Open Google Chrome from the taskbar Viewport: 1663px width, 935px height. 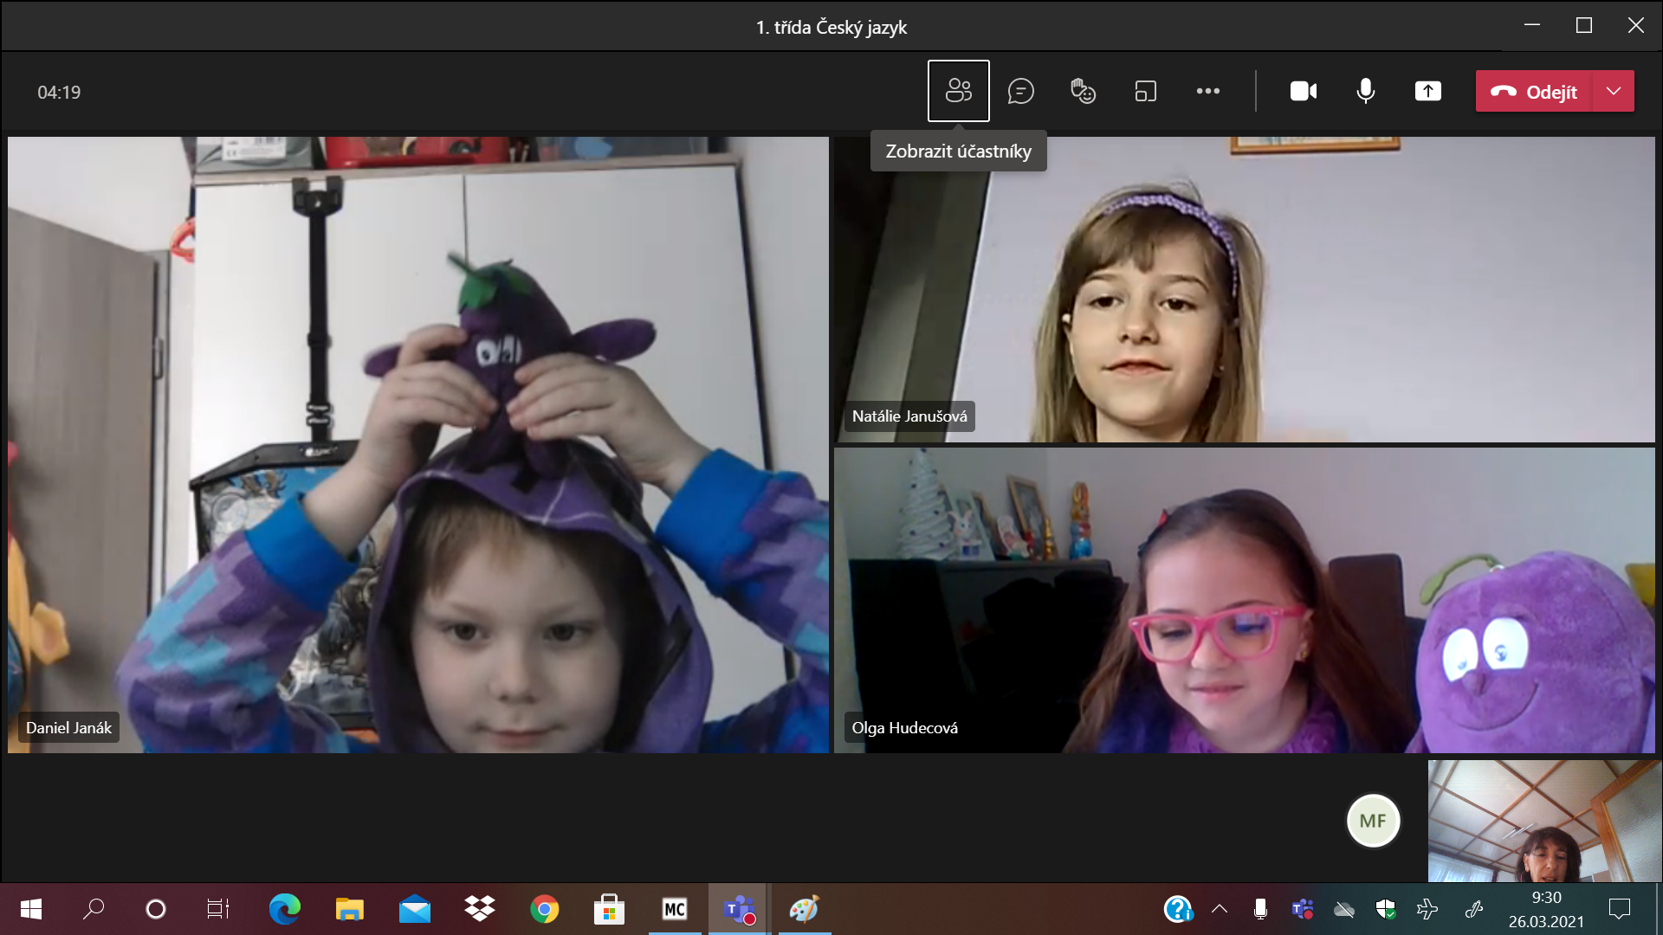click(x=544, y=909)
